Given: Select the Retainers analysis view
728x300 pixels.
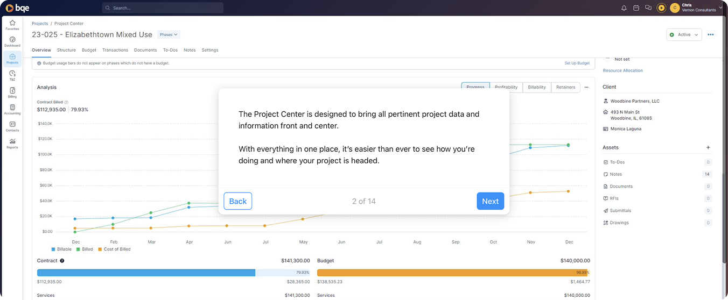Looking at the screenshot, I should pyautogui.click(x=565, y=87).
